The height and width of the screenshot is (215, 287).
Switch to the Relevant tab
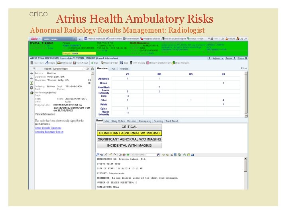point(124,69)
